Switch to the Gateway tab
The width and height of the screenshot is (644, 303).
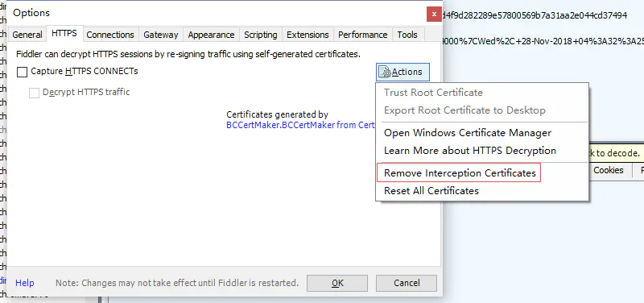(x=160, y=35)
